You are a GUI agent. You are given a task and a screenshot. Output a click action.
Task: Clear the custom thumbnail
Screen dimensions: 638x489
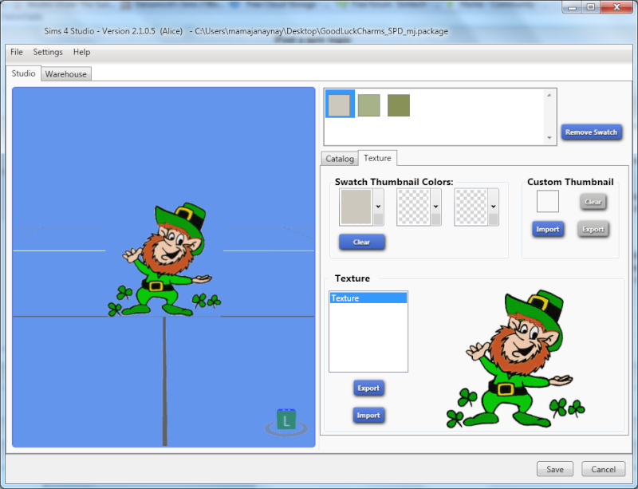(x=593, y=202)
